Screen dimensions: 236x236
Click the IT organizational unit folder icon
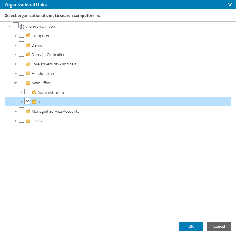coord(34,101)
